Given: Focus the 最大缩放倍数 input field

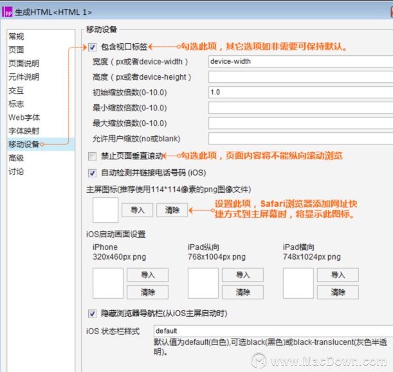Looking at the screenshot, I should pyautogui.click(x=300, y=123).
